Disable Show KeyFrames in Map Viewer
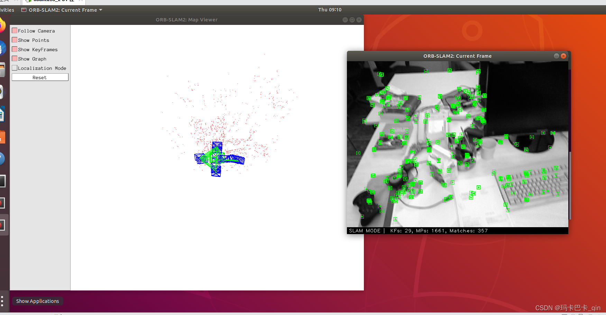Screen dimensions: 606x315 tap(15, 49)
